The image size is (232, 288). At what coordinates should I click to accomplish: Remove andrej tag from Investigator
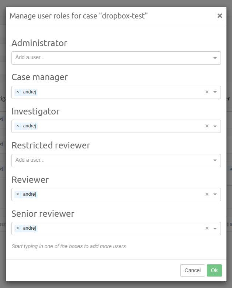tap(17, 126)
